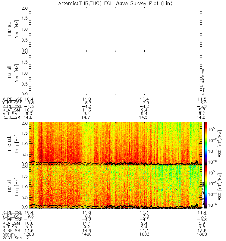Click the PSD [nT²/Hz] label of THC B∥ color bar

tap(220, 187)
